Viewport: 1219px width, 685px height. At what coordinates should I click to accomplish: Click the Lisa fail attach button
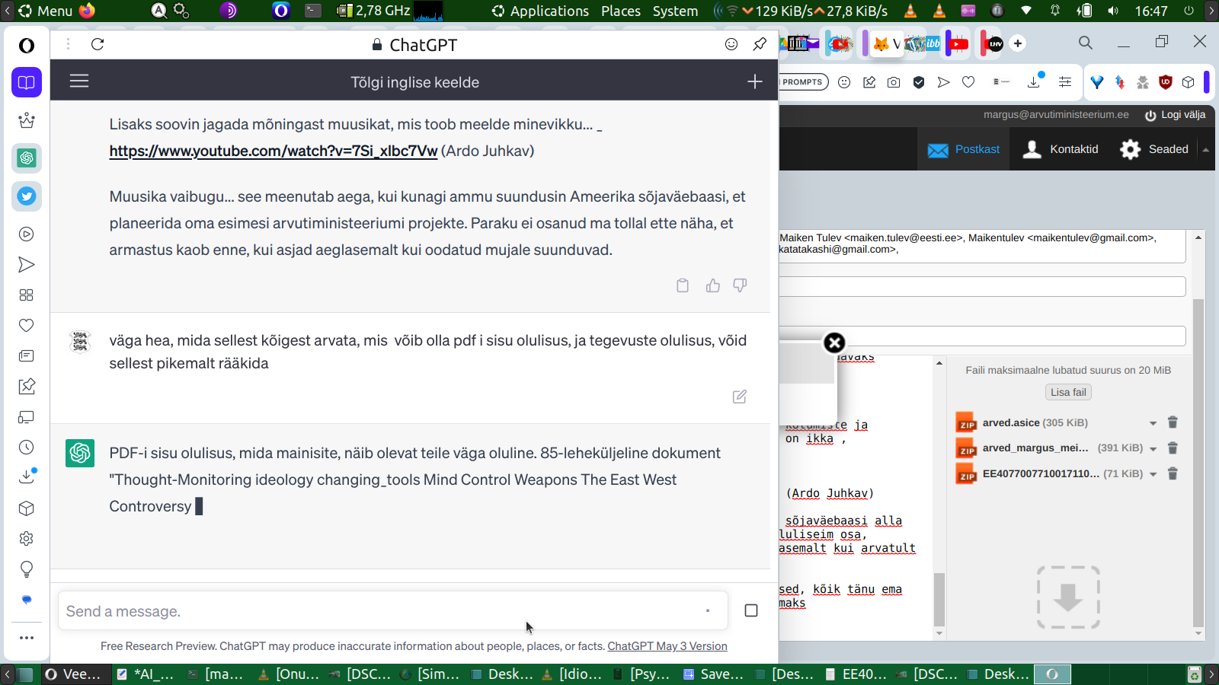[x=1068, y=392]
